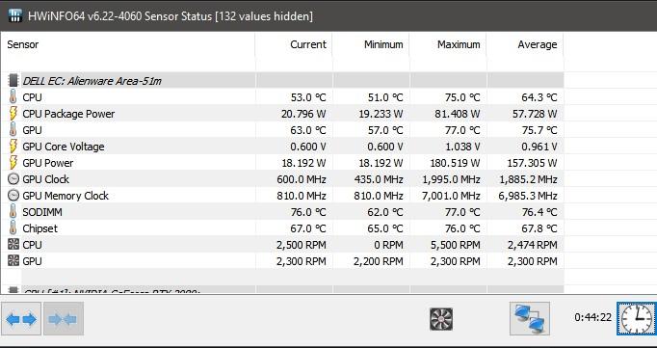Click GPU Power maximum 180.519 W
The height and width of the screenshot is (348, 657).
tap(455, 163)
